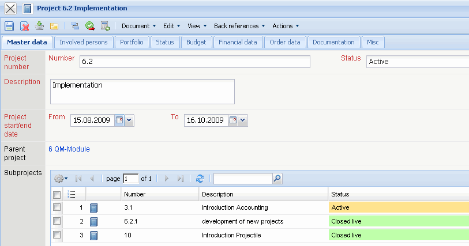The height and width of the screenshot is (246, 469).
Task: Click the magnifier search icon in subprojects
Action: [277, 179]
